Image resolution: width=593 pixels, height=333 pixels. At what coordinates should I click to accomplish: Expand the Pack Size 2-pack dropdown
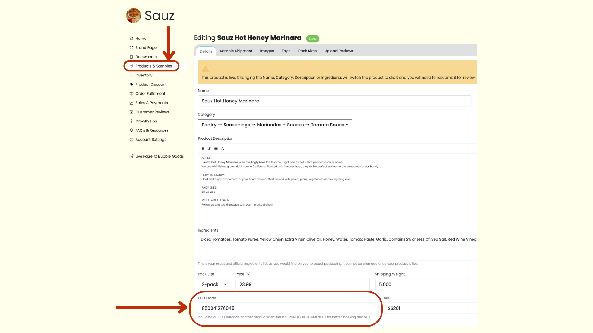[x=214, y=284]
